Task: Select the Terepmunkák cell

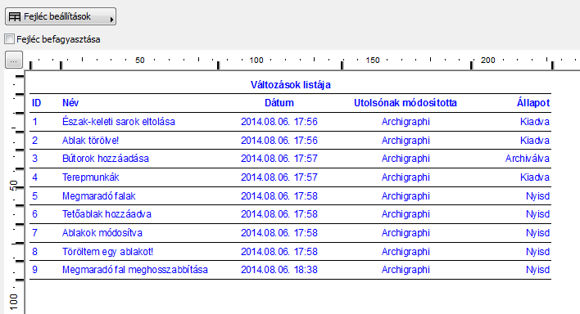Action: click(x=91, y=177)
